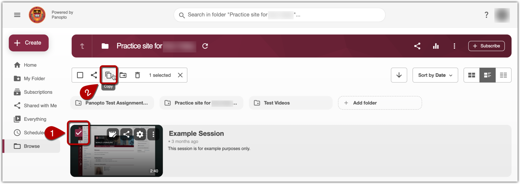Click the Move to folder icon

click(123, 75)
